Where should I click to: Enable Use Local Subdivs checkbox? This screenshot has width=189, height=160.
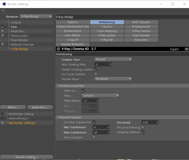(x=96, y=74)
